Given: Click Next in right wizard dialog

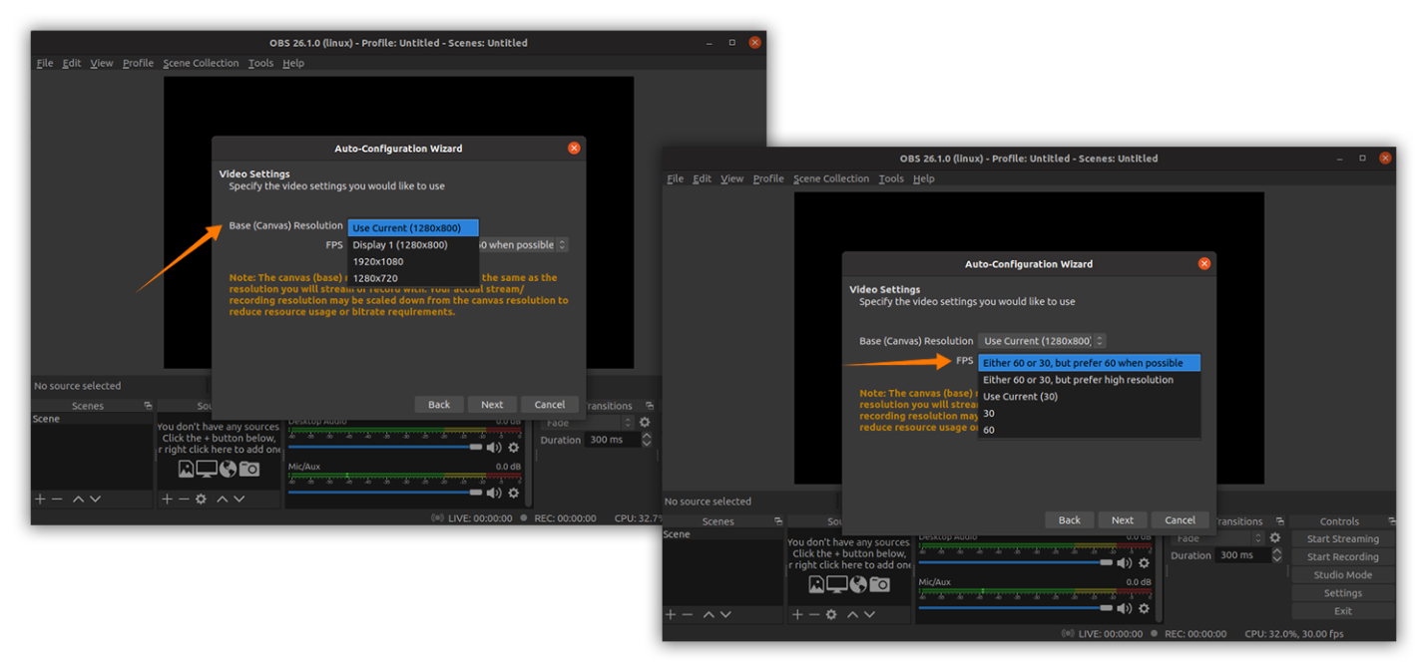Looking at the screenshot, I should coord(1123,520).
